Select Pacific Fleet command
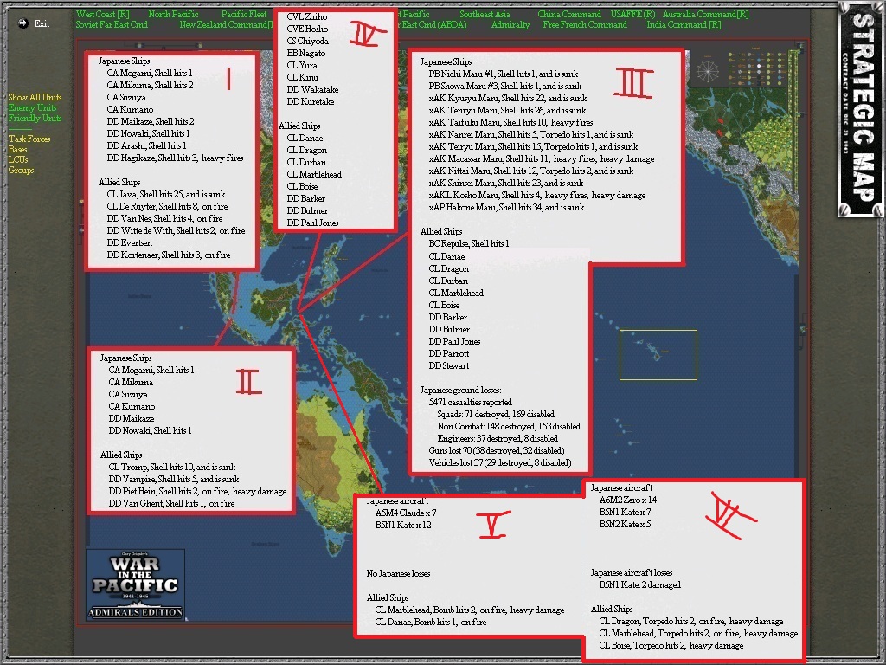The image size is (886, 665). coord(244,14)
